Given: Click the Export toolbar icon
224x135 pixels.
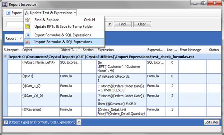Looking at the screenshot, I should pyautogui.click(x=8, y=13).
